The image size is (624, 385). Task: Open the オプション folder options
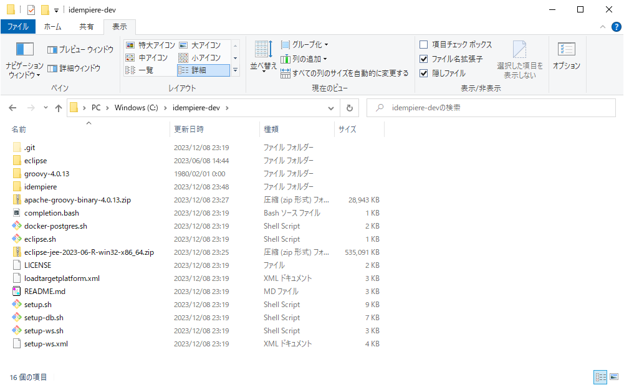[566, 57]
